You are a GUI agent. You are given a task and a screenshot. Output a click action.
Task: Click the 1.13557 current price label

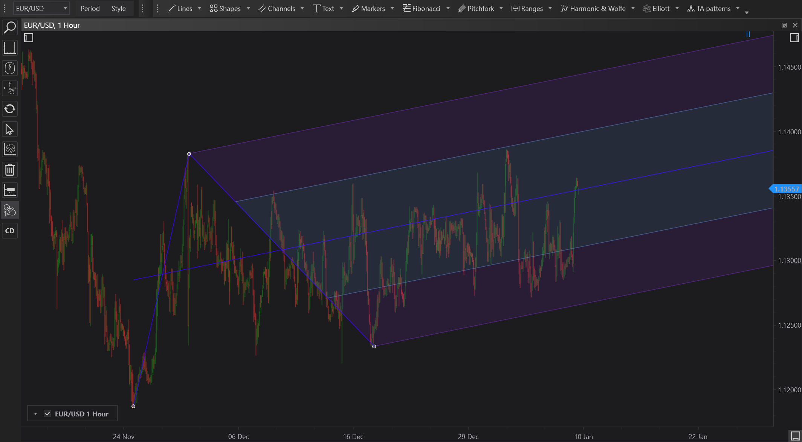(x=786, y=189)
